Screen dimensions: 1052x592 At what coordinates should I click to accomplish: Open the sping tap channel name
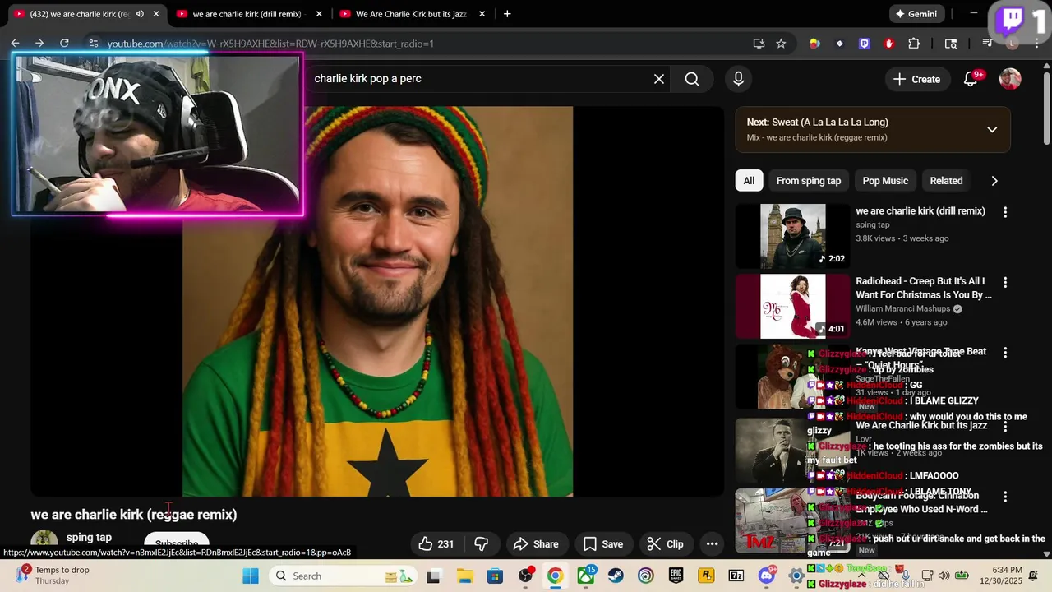[89, 538]
